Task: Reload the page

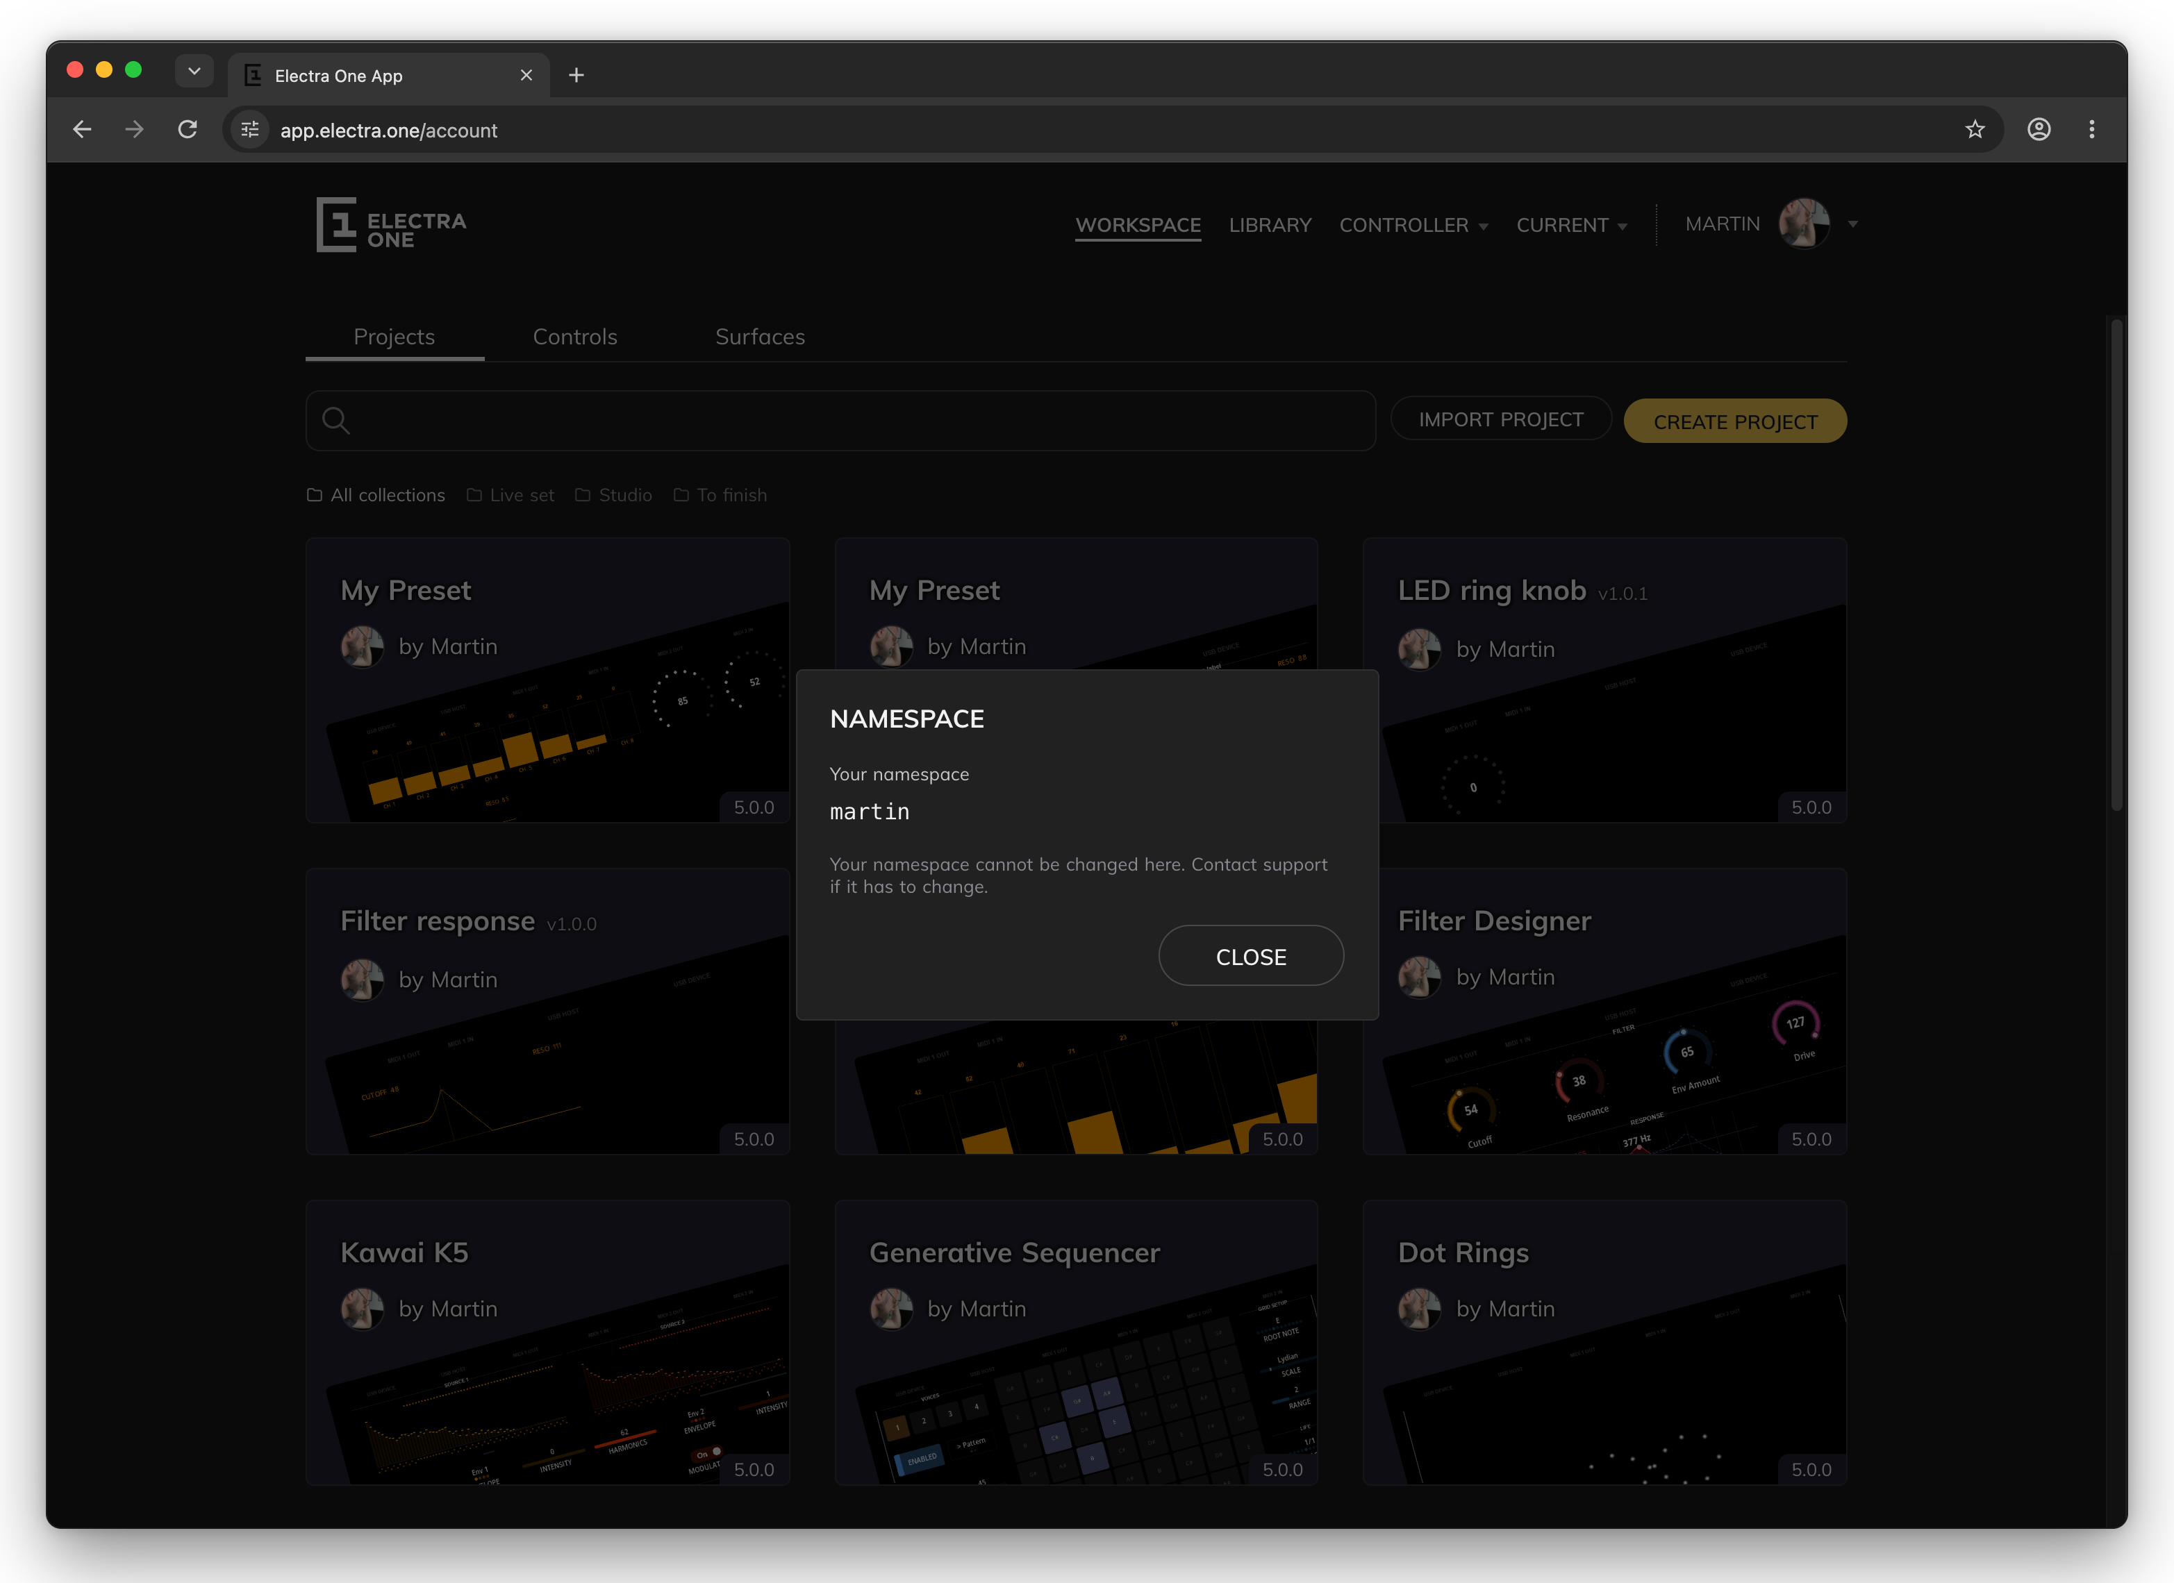Action: pyautogui.click(x=188, y=129)
